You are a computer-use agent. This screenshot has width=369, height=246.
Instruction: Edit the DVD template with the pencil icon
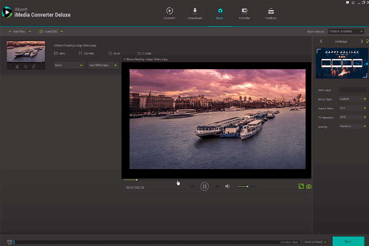(367, 42)
